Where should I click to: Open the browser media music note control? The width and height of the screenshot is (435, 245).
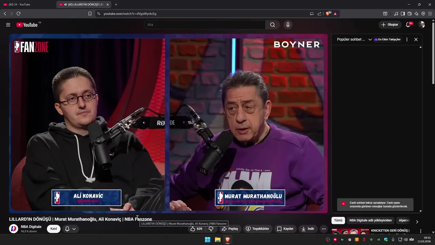pyautogui.click(x=396, y=14)
